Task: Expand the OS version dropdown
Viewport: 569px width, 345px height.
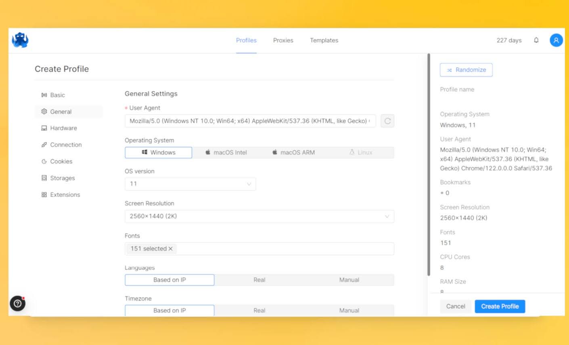Action: (190, 184)
